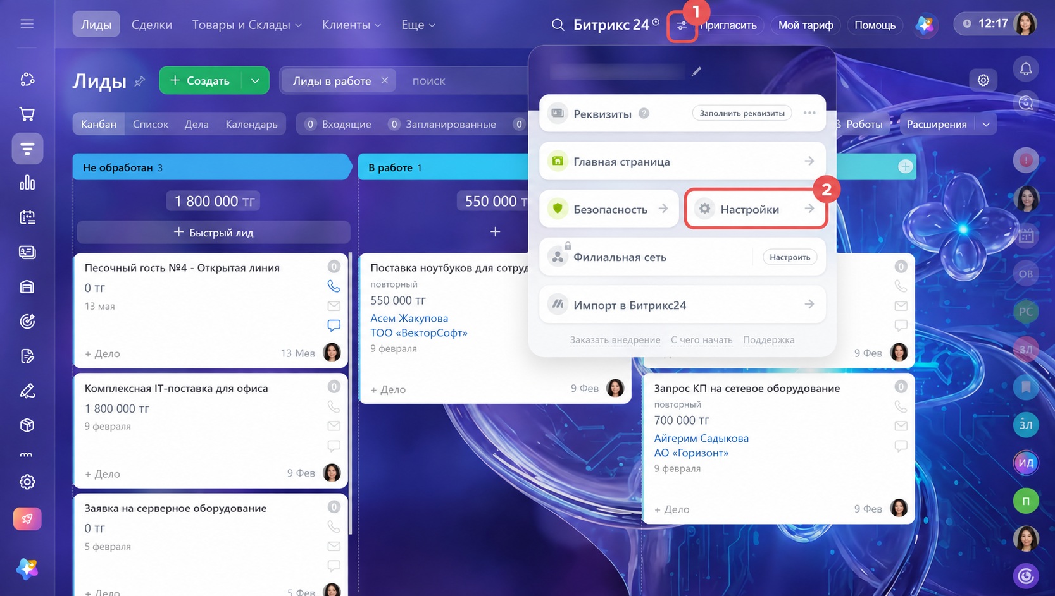The width and height of the screenshot is (1055, 596).
Task: Filter by Входящие counter
Action: pos(338,124)
